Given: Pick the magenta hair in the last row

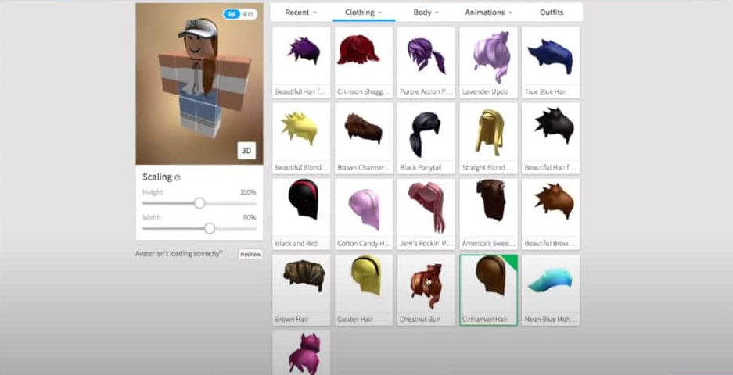Looking at the screenshot, I should click(x=301, y=353).
